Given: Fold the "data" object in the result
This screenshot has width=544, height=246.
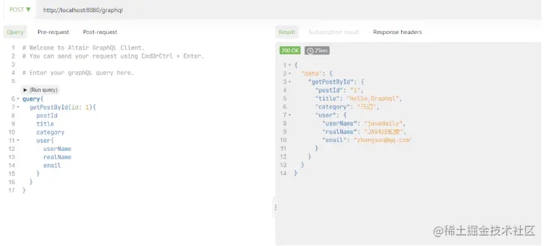Looking at the screenshot, I should [290, 73].
